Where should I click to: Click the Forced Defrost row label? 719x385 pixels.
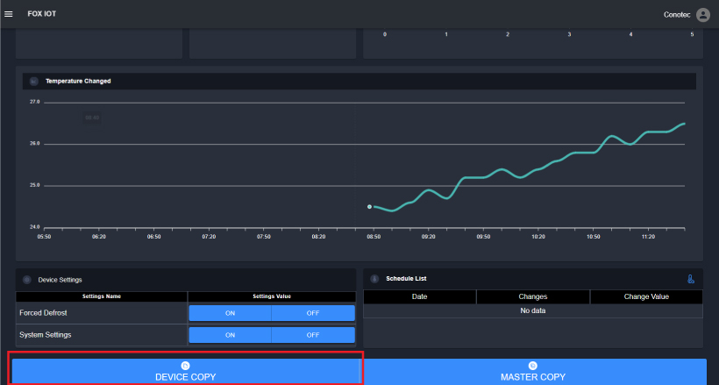[x=43, y=313]
